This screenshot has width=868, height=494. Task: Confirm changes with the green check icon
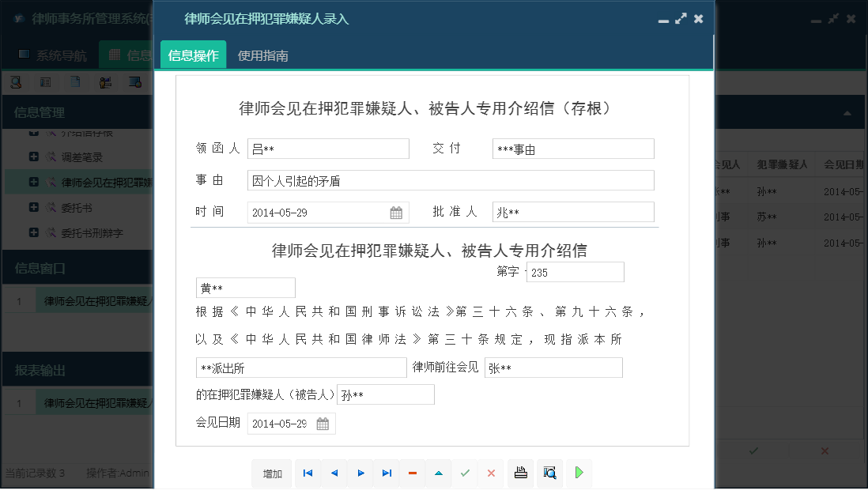(465, 473)
